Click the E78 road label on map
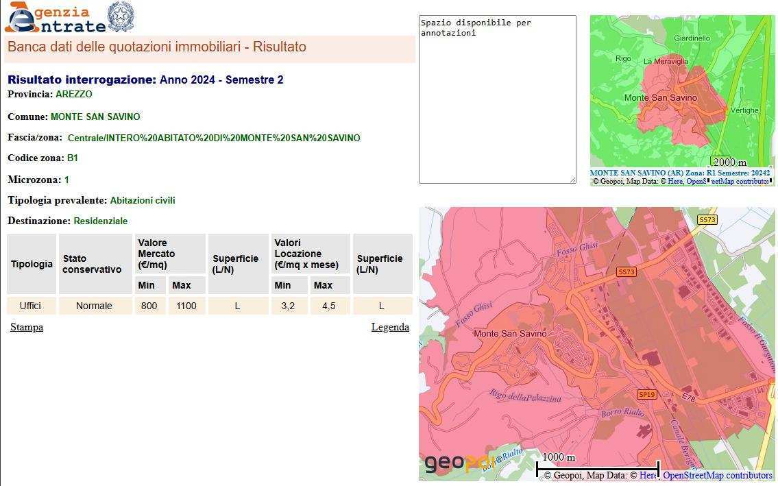Viewport: 778px width, 486px height. coord(688,398)
